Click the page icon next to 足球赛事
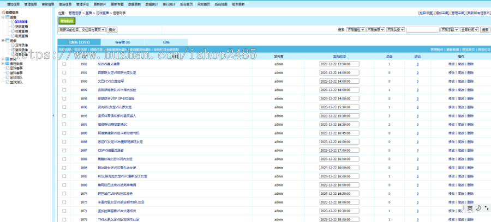The image size is (491, 222). point(7,68)
